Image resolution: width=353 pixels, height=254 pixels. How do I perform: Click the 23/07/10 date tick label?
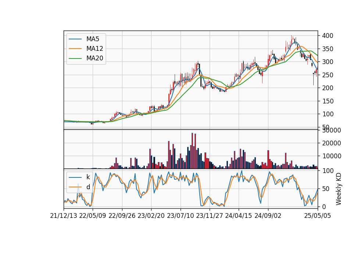coord(180,216)
